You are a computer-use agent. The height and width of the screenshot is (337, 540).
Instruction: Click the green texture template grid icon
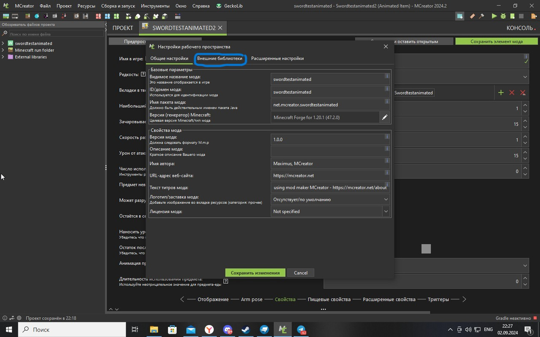click(x=116, y=16)
